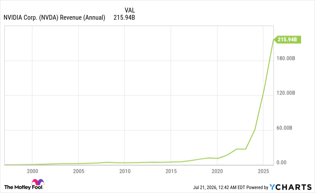
Task: Click the Motley Fool jester cap logo
Action: coord(38,182)
